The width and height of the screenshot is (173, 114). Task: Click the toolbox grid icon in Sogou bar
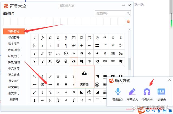pyautogui.click(x=170, y=111)
